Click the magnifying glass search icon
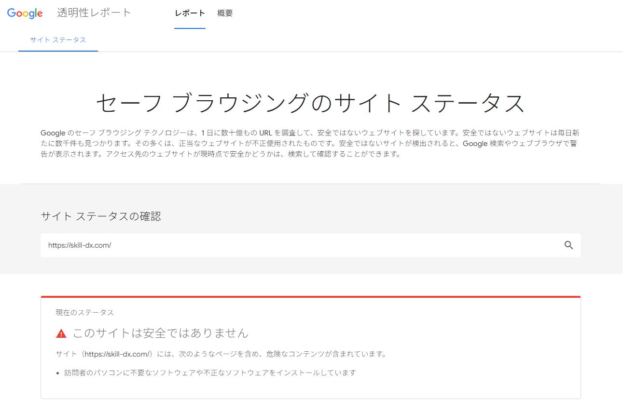 coord(568,245)
